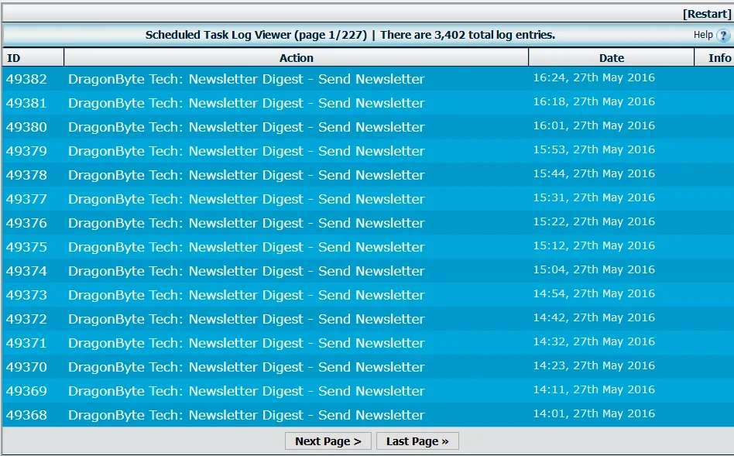The image size is (734, 456).
Task: Click the date 15:44, 27th May 2016
Action: (x=594, y=173)
